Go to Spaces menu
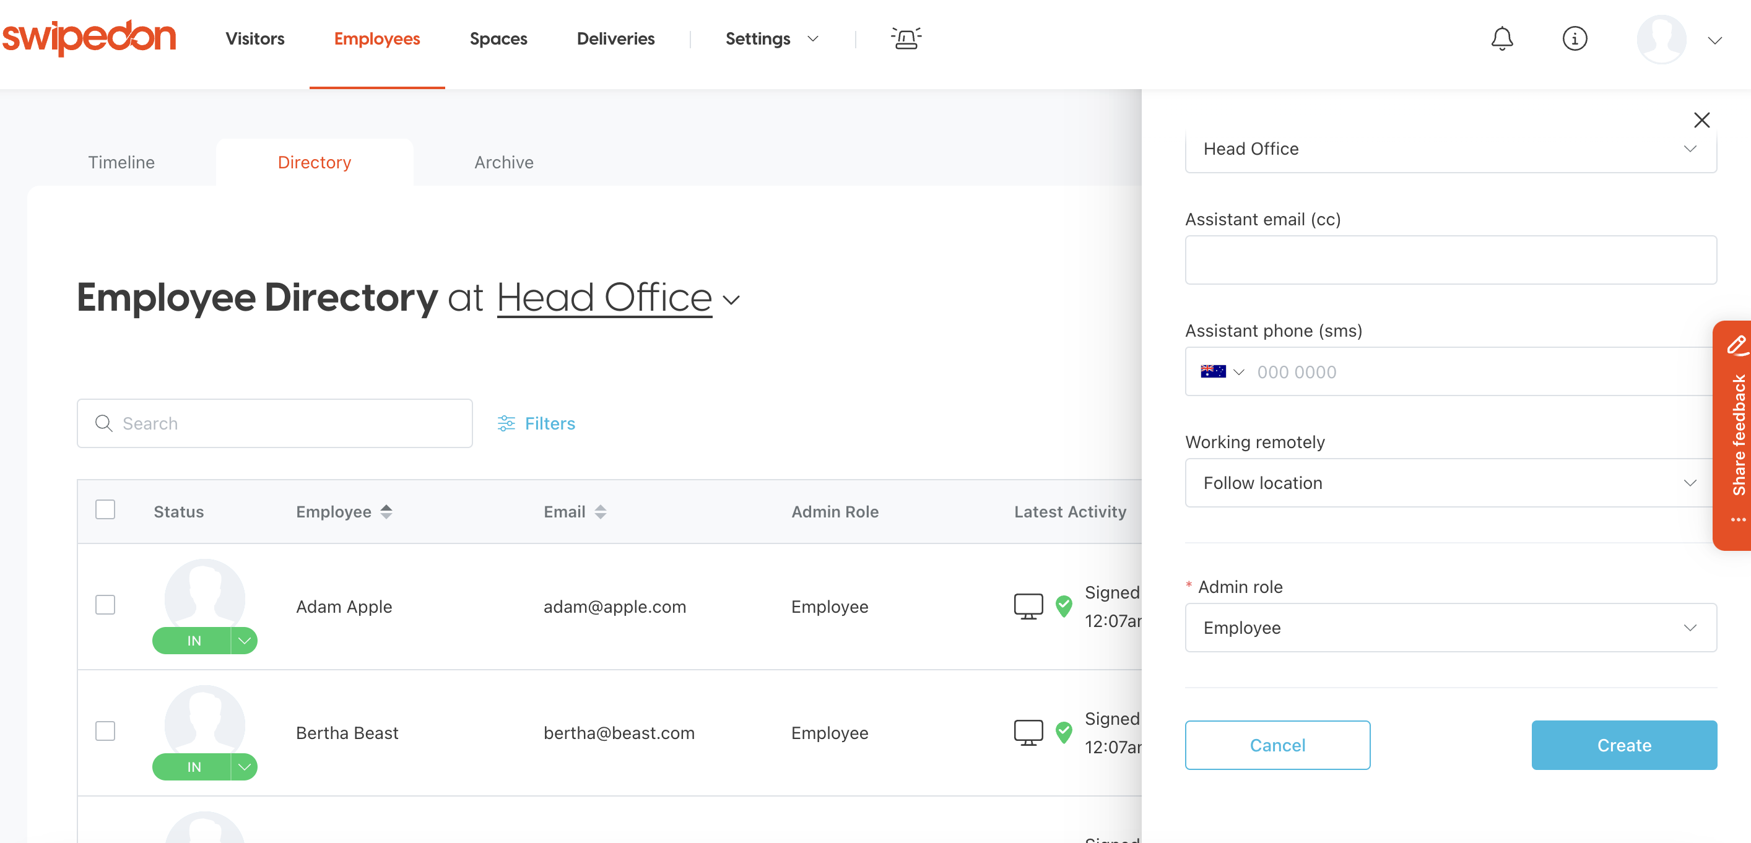 pos(498,39)
